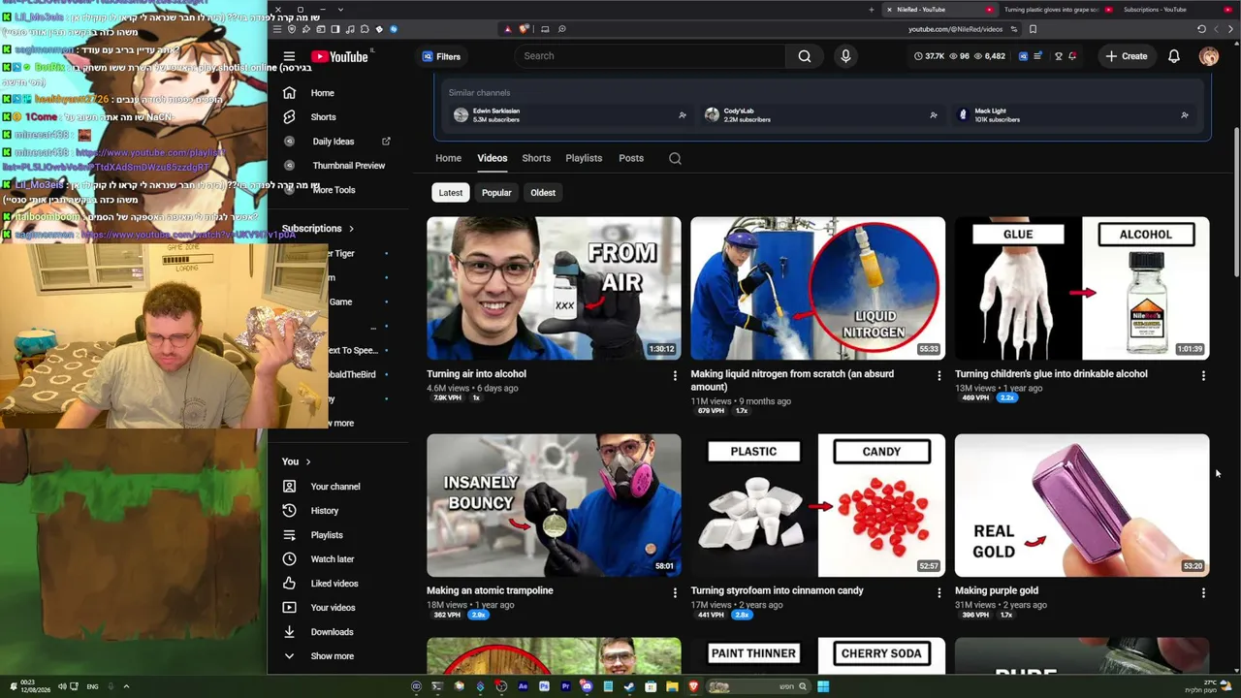The width and height of the screenshot is (1241, 698).
Task: Open the Create dropdown
Action: pos(1127,56)
